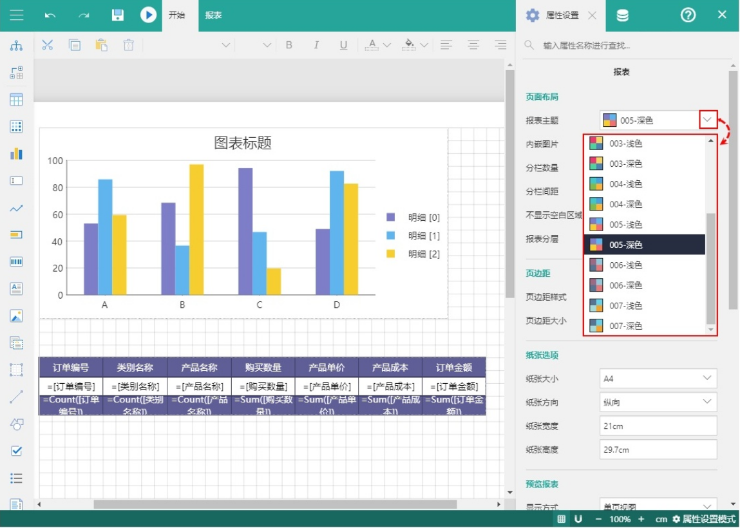740x528 pixels.
Task: Select the Table control
Action: click(17, 100)
